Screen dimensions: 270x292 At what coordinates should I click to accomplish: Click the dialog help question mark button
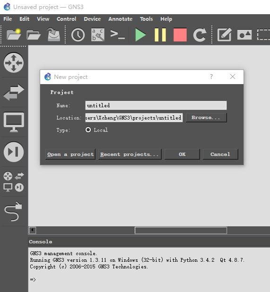[211, 77]
